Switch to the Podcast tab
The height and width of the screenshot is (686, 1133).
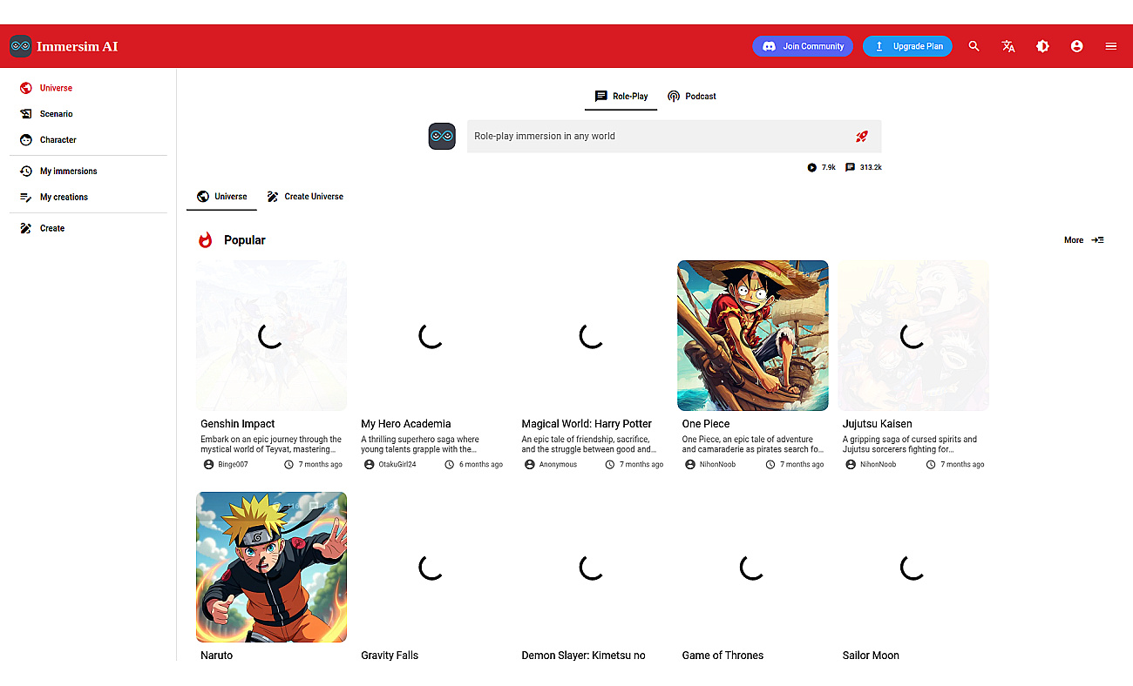692,96
